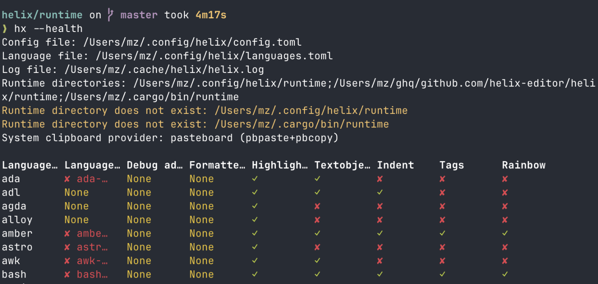Click the hx --health command
The width and height of the screenshot is (598, 284).
coord(48,29)
